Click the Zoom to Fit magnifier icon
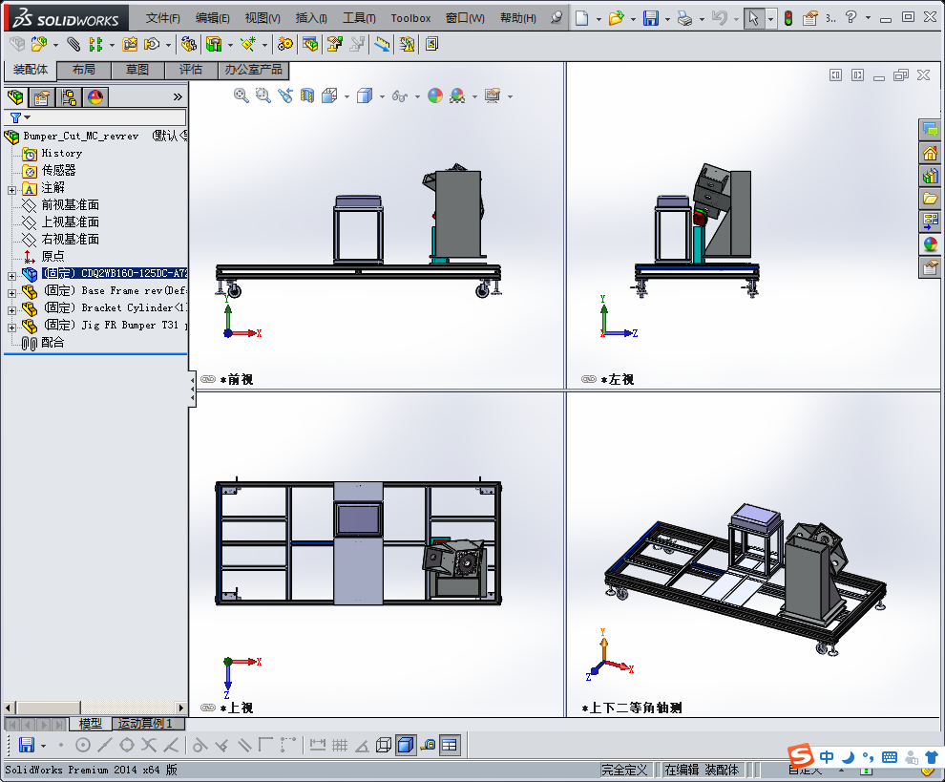Image resolution: width=945 pixels, height=782 pixels. 241,95
